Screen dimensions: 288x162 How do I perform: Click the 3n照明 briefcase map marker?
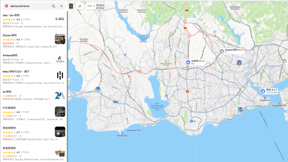click(188, 62)
